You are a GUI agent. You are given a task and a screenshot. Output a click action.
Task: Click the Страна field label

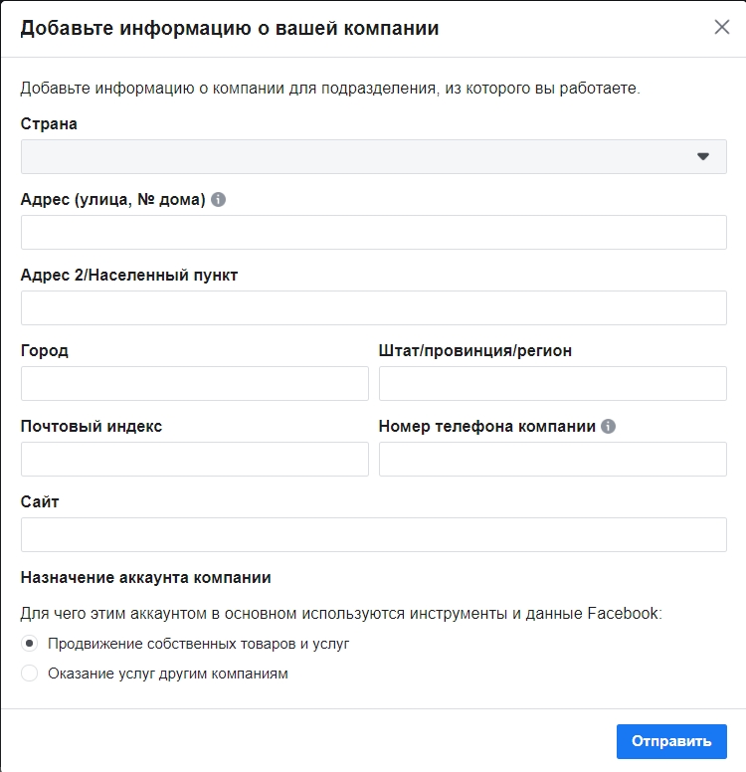click(x=49, y=124)
